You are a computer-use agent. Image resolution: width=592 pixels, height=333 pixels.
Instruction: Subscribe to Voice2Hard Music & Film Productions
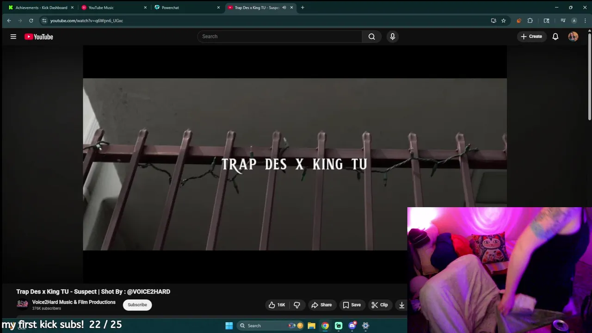coord(137,305)
